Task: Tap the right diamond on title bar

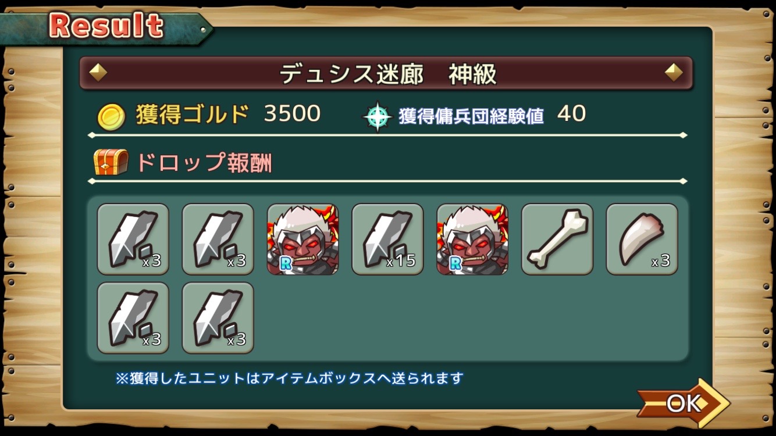Action: pos(674,73)
